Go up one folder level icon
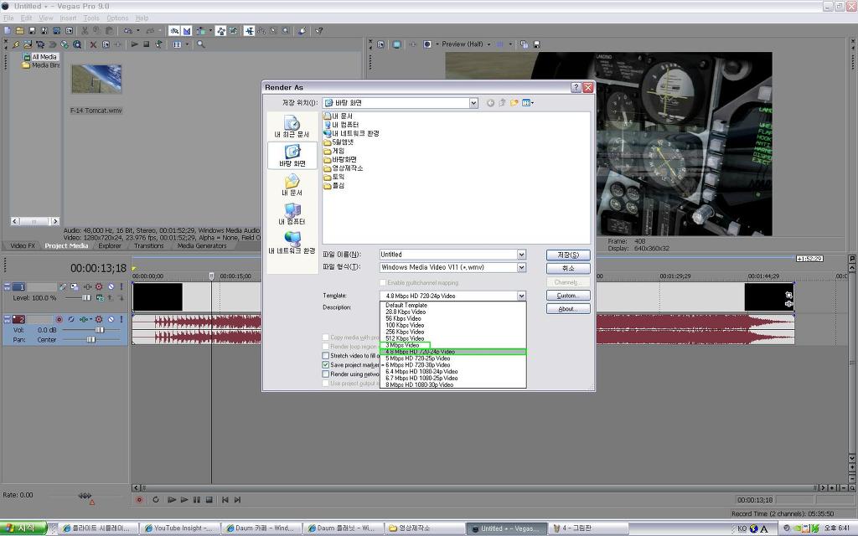 click(503, 103)
